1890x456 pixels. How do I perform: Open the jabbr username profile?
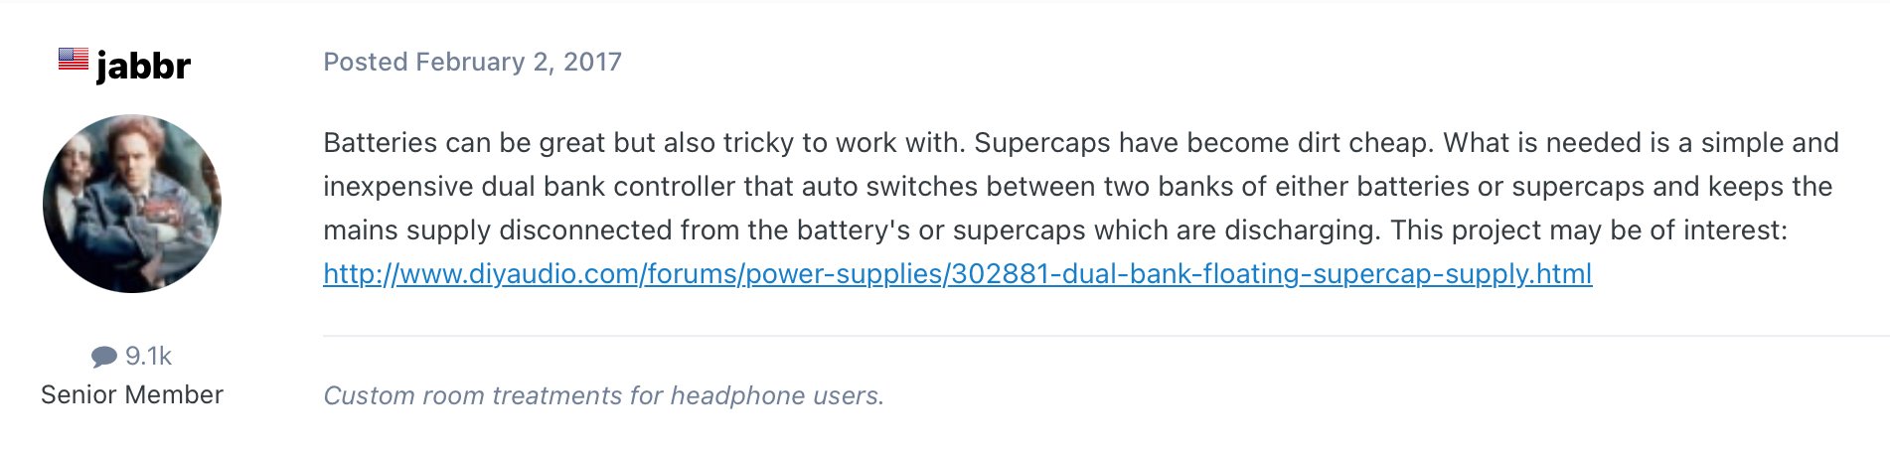click(x=143, y=66)
